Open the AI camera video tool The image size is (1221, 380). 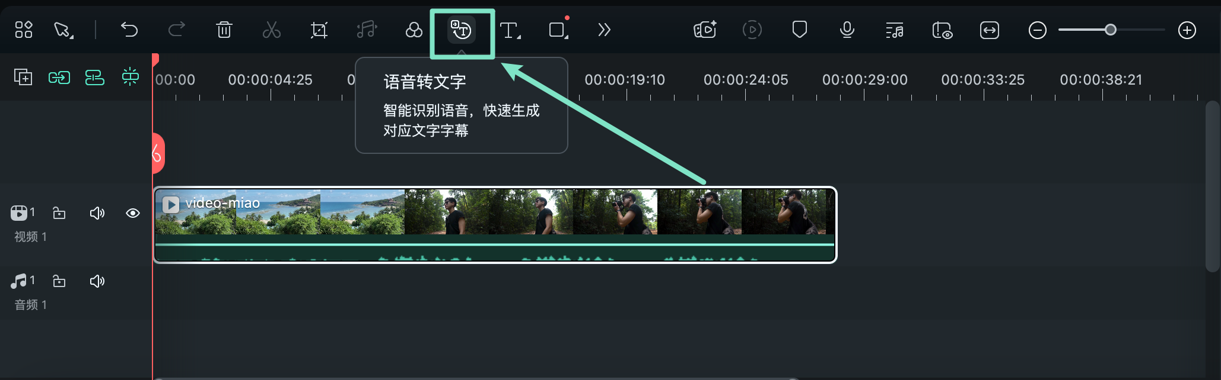pyautogui.click(x=705, y=30)
